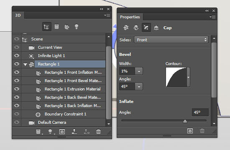Toggle visibility of Current View
Viewport: 230px width, 150px height.
17,47
